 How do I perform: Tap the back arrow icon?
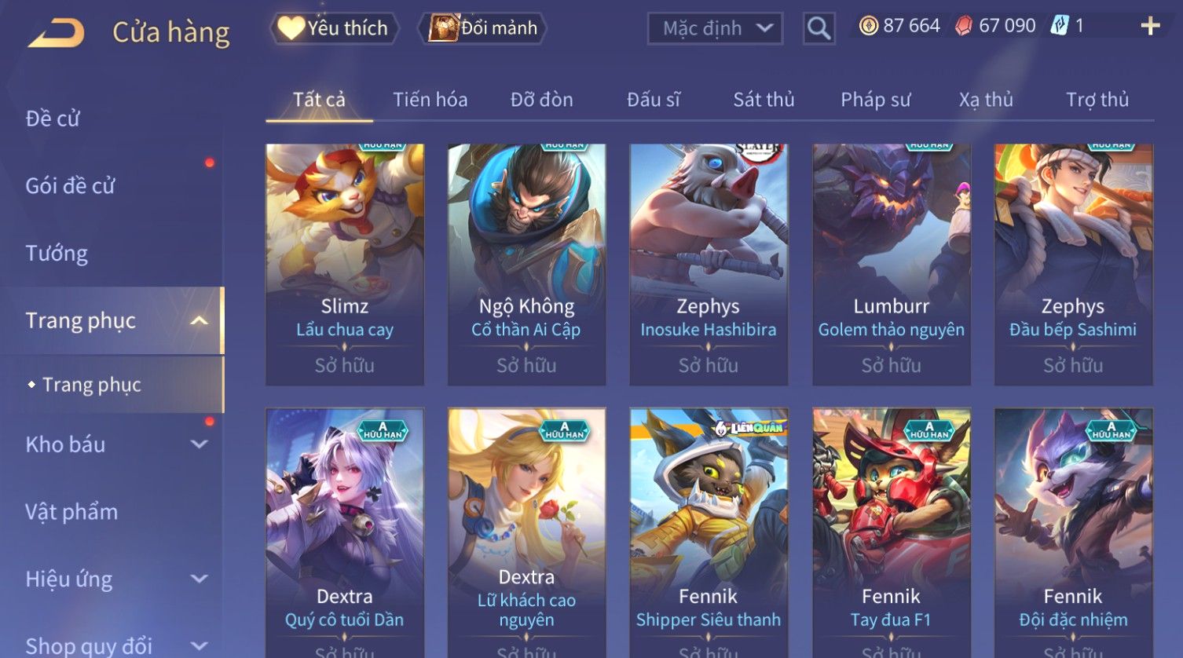point(57,33)
